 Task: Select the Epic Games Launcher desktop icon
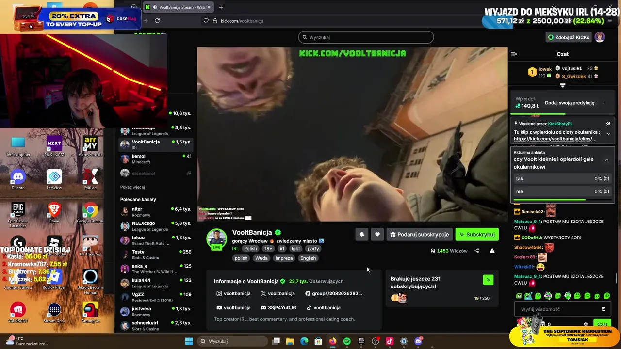point(18,215)
